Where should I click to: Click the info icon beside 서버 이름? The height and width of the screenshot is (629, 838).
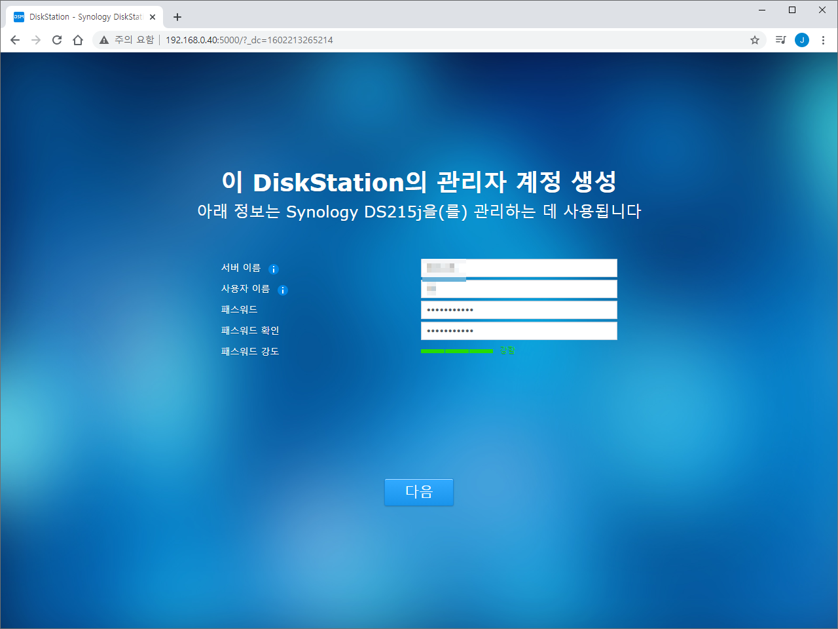(274, 269)
